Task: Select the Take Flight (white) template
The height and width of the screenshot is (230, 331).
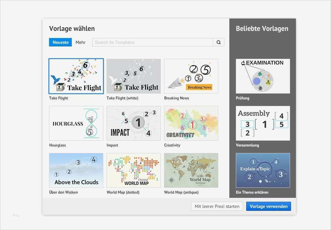Action: click(x=133, y=76)
